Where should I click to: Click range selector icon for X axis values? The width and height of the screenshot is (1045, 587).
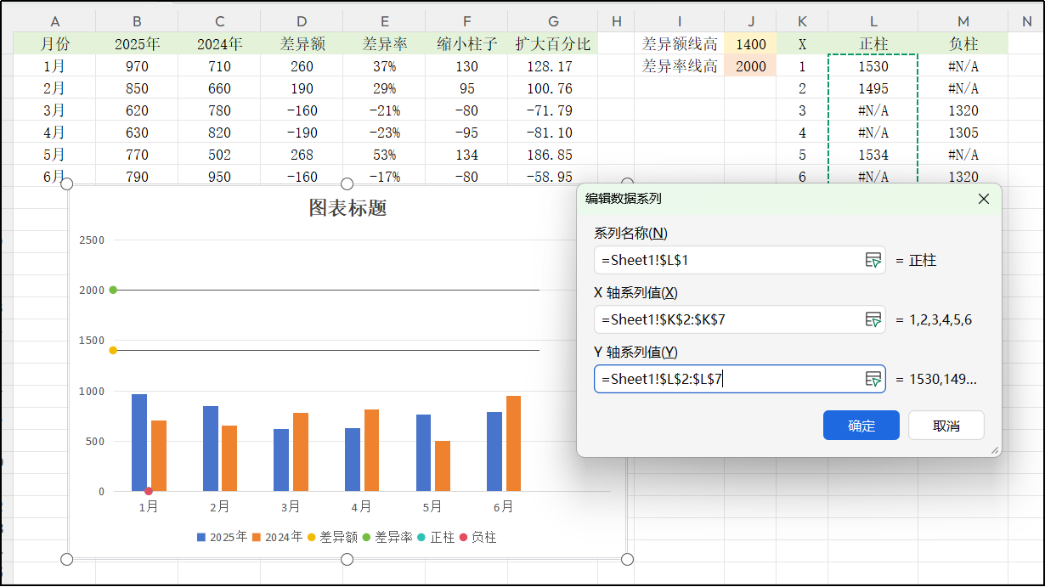click(x=873, y=319)
